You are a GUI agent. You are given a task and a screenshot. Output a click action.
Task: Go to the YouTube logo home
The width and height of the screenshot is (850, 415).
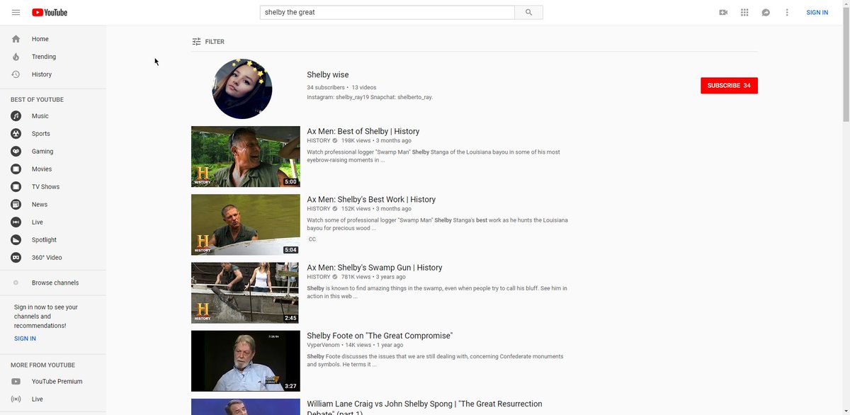pyautogui.click(x=50, y=13)
